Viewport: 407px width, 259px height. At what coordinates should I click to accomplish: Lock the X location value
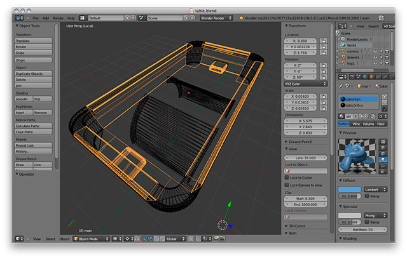(x=324, y=40)
